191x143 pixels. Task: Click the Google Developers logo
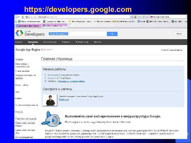(30, 33)
